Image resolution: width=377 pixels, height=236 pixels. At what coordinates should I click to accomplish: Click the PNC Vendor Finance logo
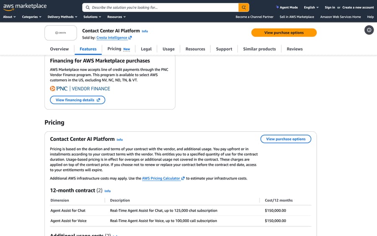click(x=80, y=88)
